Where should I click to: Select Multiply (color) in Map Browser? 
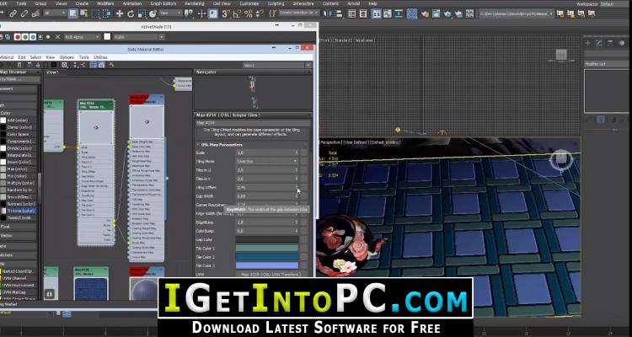[x=19, y=183]
